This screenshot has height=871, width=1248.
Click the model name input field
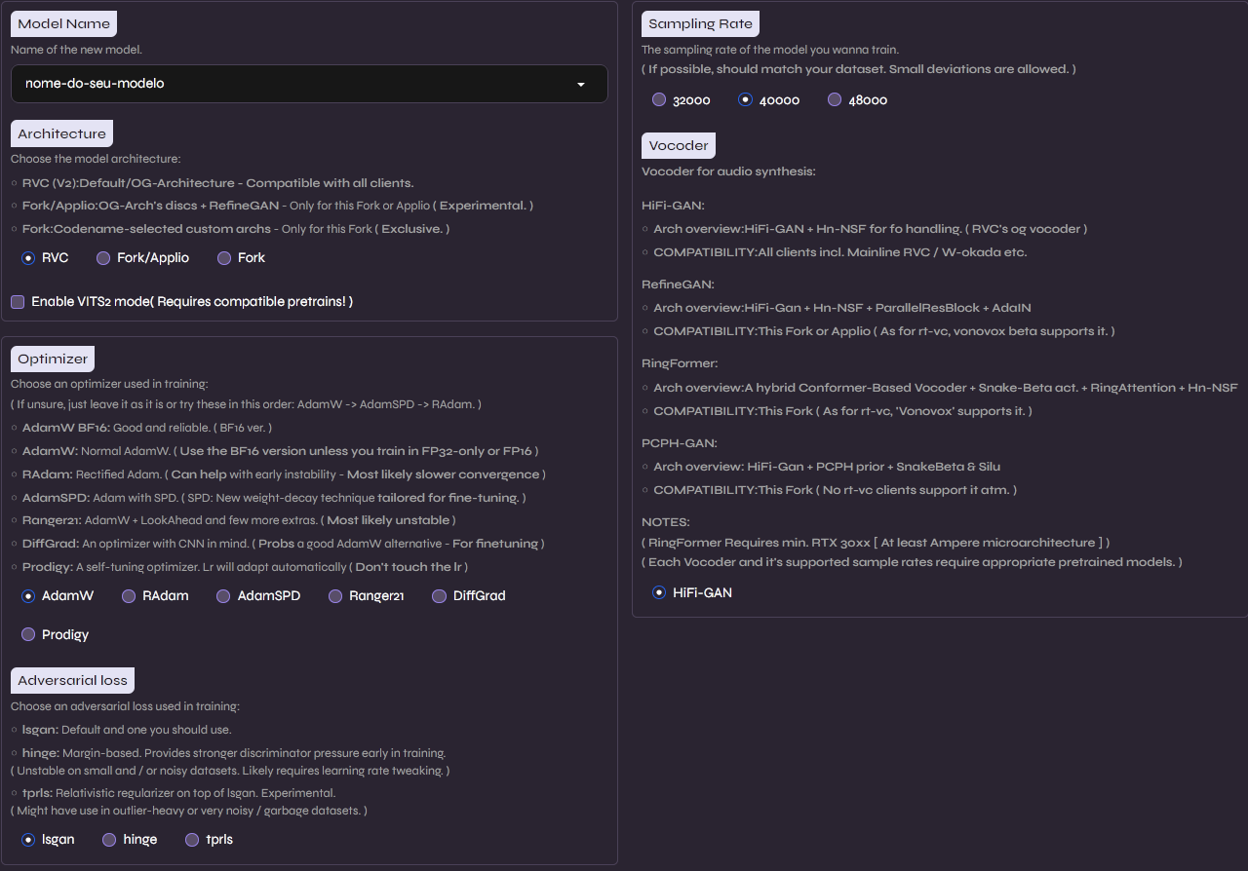(x=292, y=84)
